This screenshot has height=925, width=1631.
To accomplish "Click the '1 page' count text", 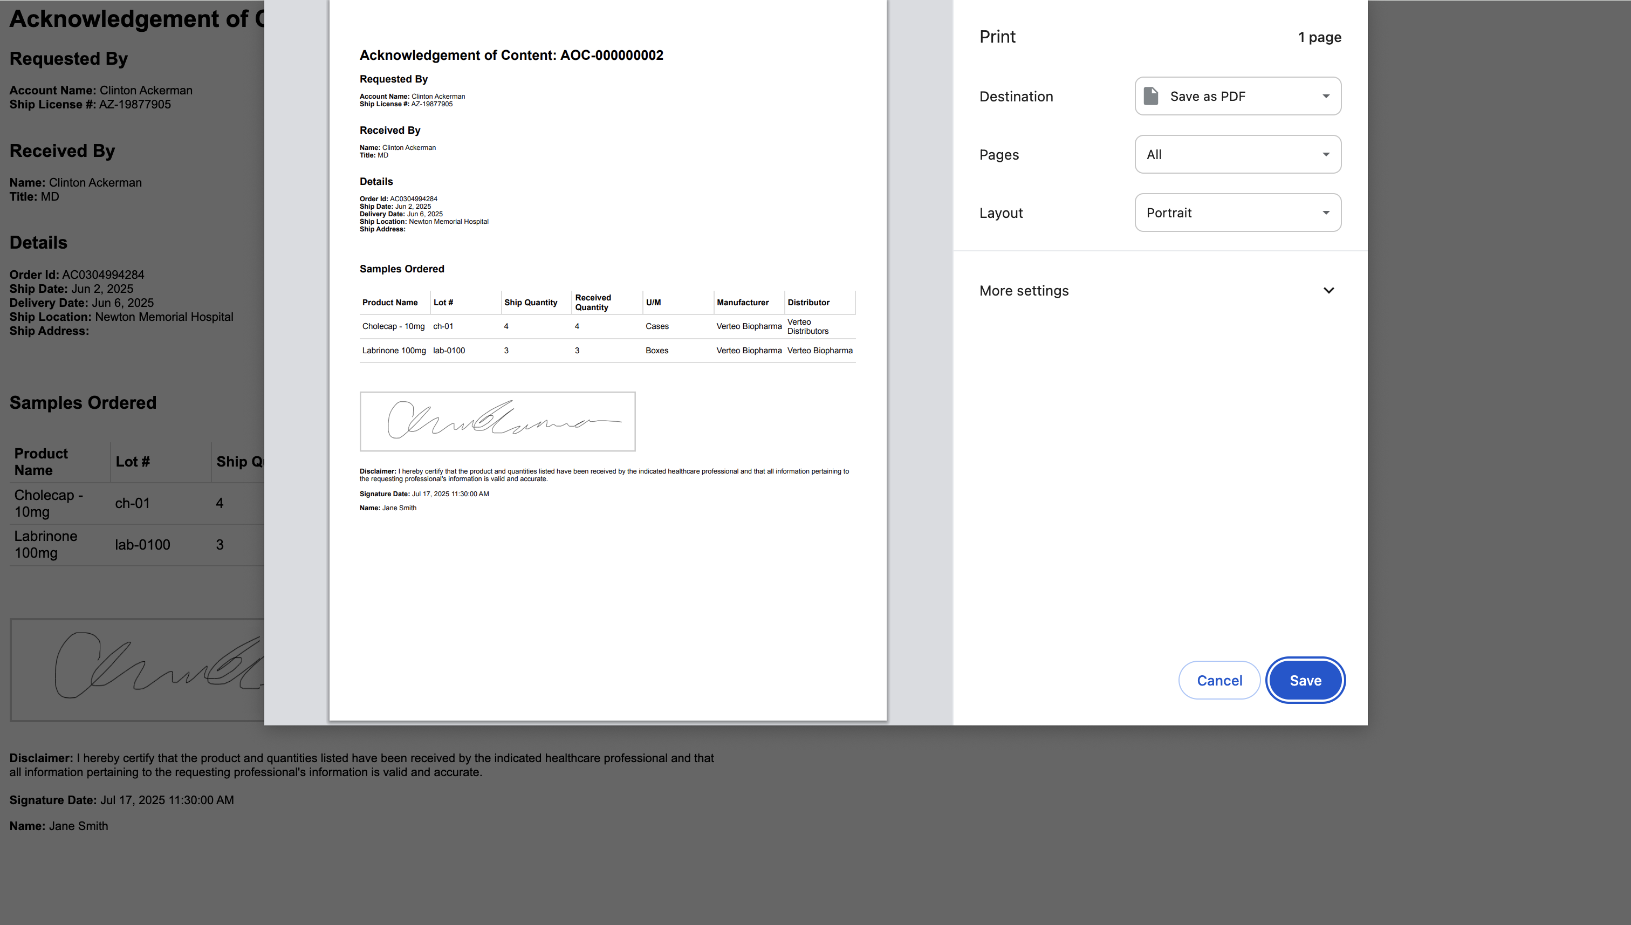I will tap(1319, 37).
